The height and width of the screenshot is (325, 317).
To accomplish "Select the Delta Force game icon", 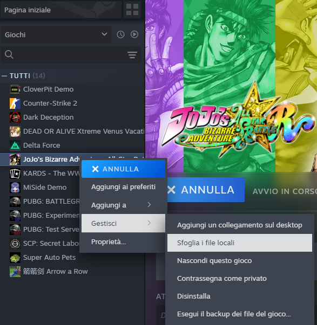I will 15,146.
